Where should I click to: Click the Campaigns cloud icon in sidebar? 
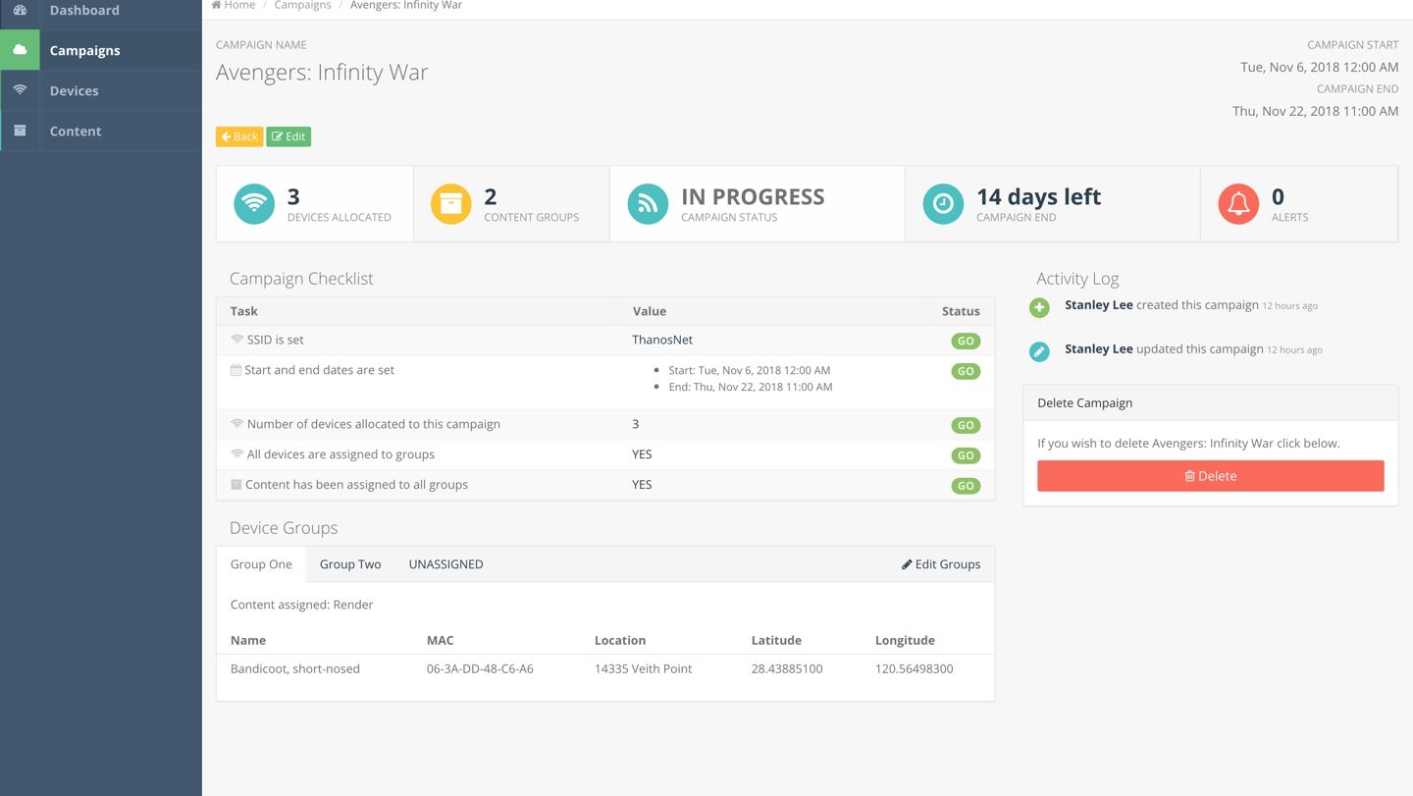click(x=20, y=50)
